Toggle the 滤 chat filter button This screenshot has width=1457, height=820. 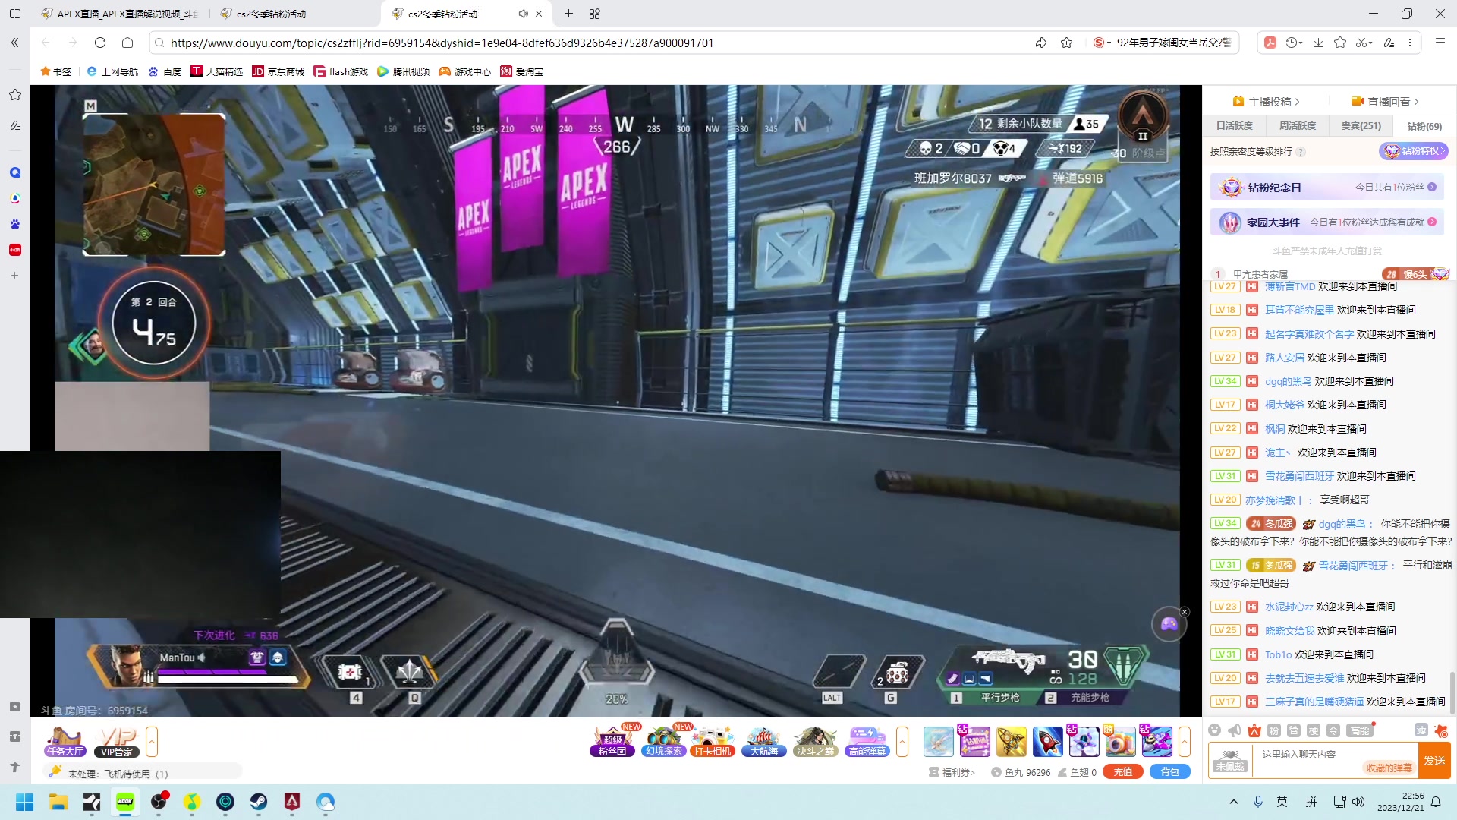(1421, 730)
